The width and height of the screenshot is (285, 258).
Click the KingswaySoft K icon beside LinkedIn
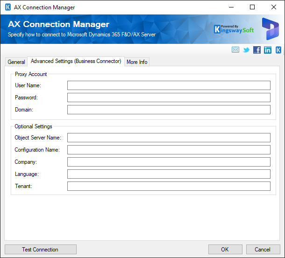(x=278, y=50)
